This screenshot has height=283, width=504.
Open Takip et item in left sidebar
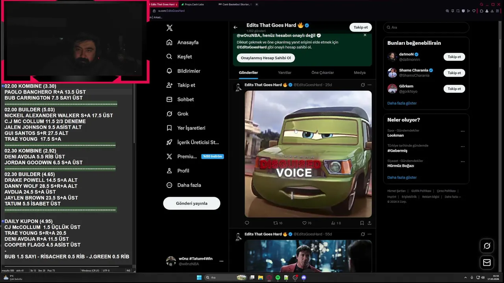tap(181, 85)
